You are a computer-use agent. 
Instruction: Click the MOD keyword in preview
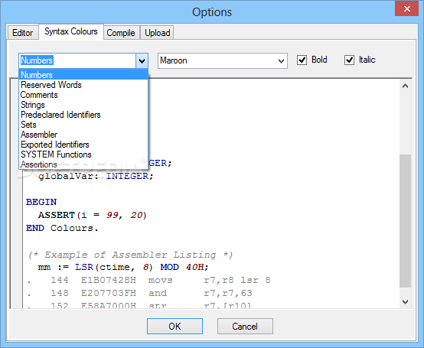click(170, 267)
